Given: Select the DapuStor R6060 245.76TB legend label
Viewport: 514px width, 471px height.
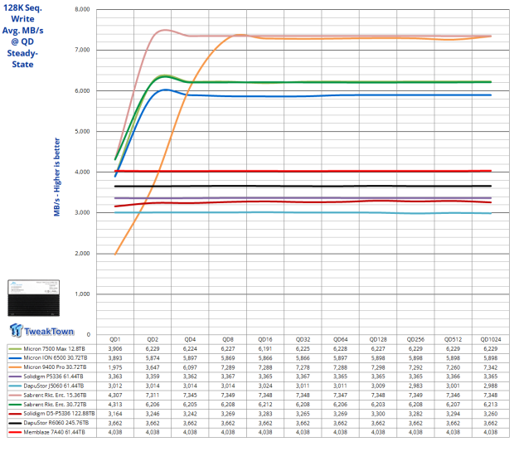Looking at the screenshot, I should pyautogui.click(x=56, y=423).
